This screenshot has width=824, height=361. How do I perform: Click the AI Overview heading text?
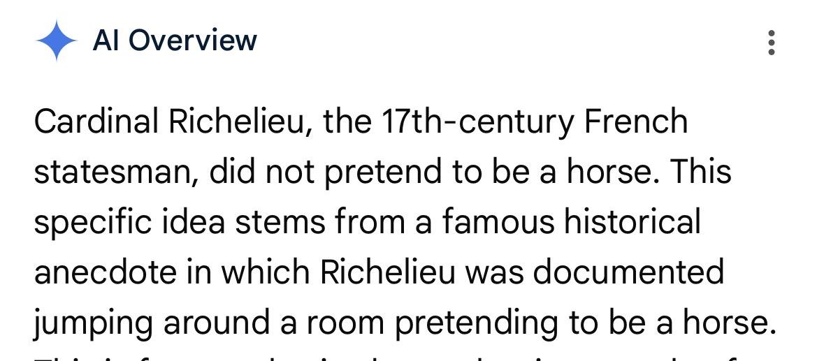click(175, 40)
